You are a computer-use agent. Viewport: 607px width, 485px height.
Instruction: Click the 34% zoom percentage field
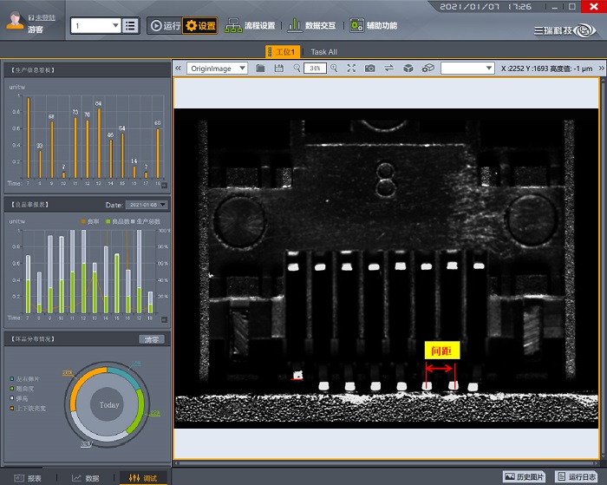point(315,68)
